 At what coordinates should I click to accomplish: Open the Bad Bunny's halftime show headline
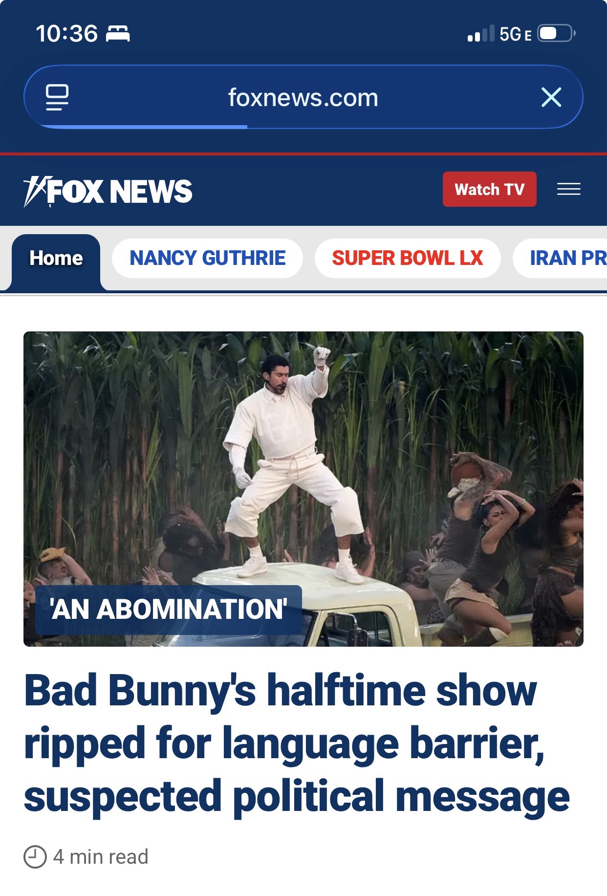point(297,744)
